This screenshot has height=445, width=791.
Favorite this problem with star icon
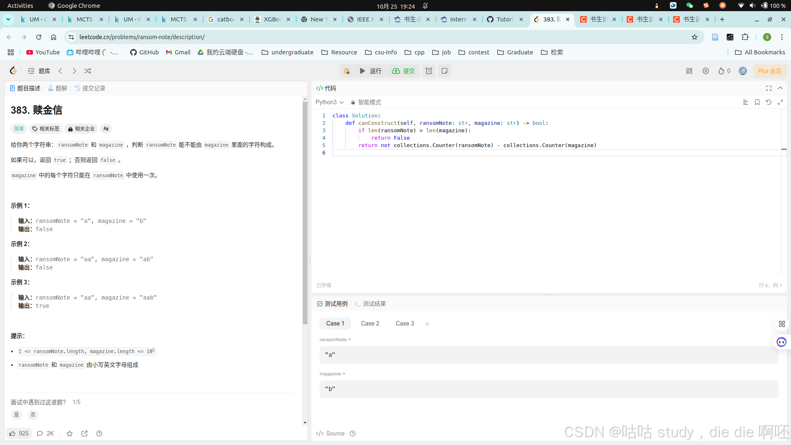coord(70,433)
